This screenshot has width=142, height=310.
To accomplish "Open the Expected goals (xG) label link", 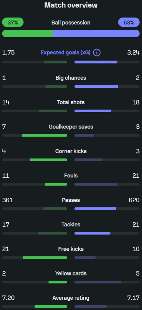I will (x=66, y=53).
